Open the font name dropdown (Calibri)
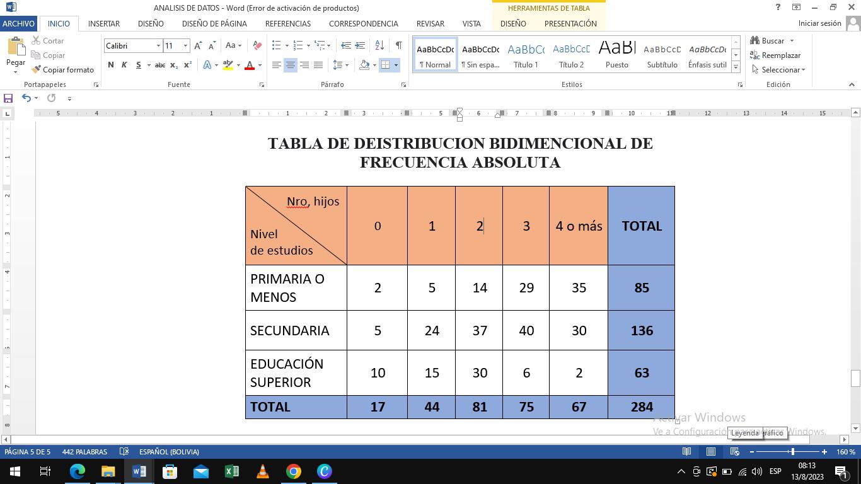 pyautogui.click(x=158, y=45)
